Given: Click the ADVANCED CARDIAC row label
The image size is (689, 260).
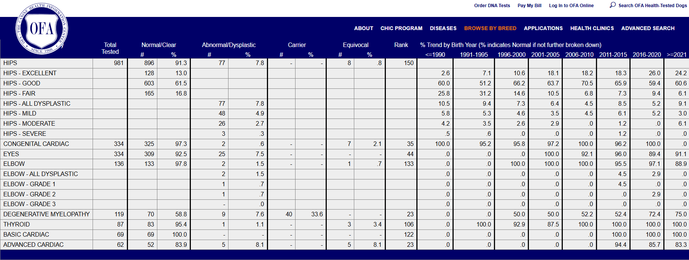Looking at the screenshot, I should tap(34, 245).
